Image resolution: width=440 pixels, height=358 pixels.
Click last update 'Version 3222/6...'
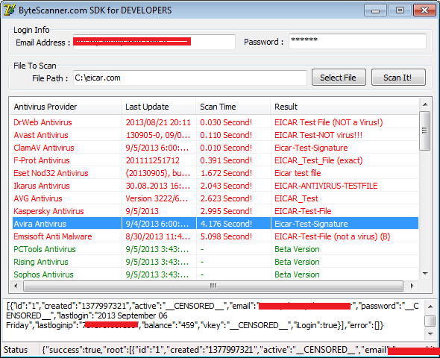tap(157, 198)
